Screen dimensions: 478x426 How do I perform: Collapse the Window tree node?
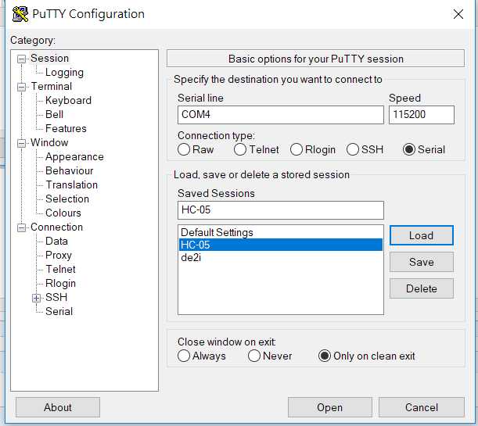21,143
